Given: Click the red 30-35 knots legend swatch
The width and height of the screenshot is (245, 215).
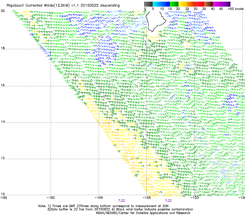Looking at the screenshot, I should pos(200,4).
